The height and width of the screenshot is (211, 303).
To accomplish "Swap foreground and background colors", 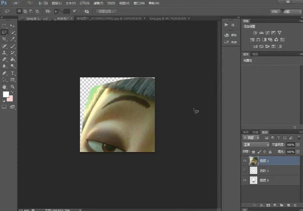I will click(x=12, y=92).
